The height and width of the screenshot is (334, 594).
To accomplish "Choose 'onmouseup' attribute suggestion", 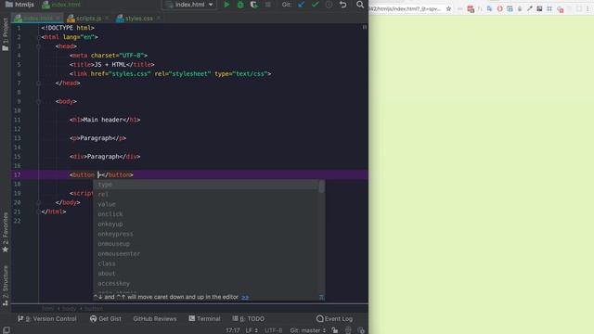I will tap(206, 244).
